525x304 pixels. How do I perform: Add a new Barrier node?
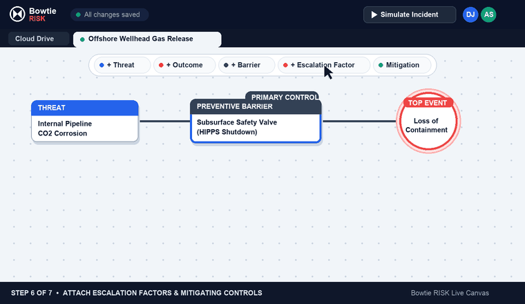point(247,65)
